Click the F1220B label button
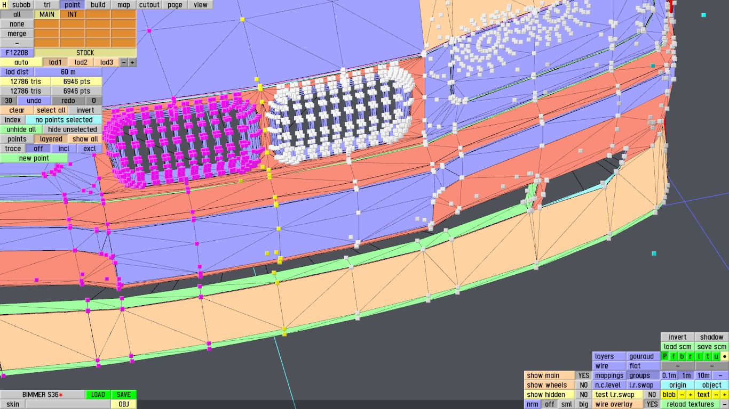The width and height of the screenshot is (729, 409). pyautogui.click(x=17, y=53)
